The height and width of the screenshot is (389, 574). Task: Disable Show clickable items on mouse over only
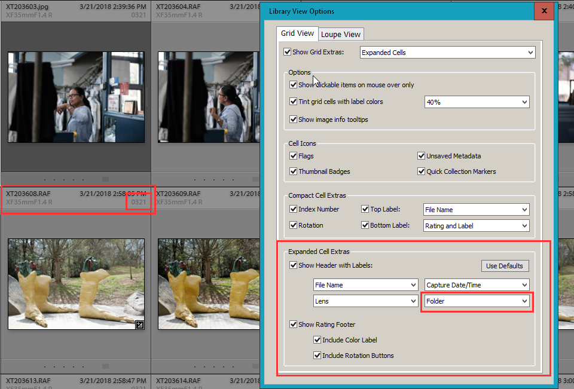294,85
